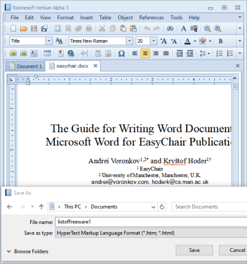Insert a table using the table icon
The width and height of the screenshot is (247, 264).
(47, 53)
